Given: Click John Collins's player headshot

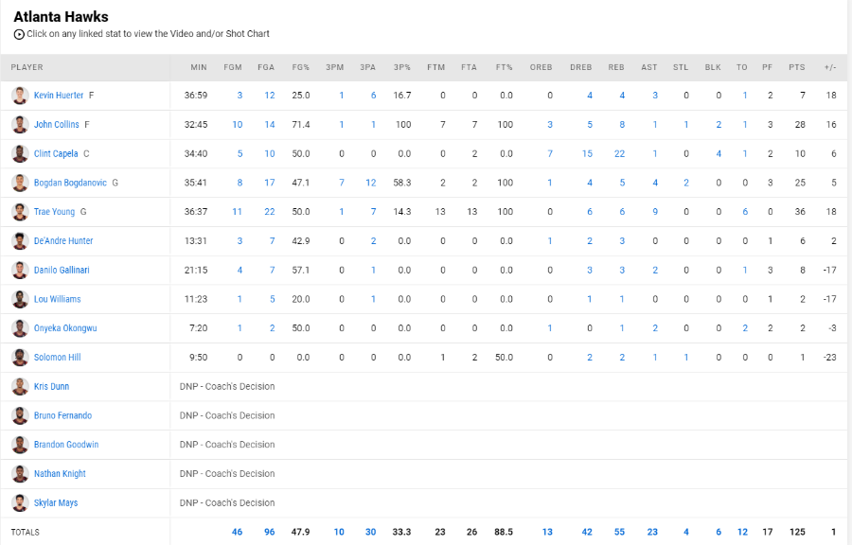Looking at the screenshot, I should tap(20, 125).
